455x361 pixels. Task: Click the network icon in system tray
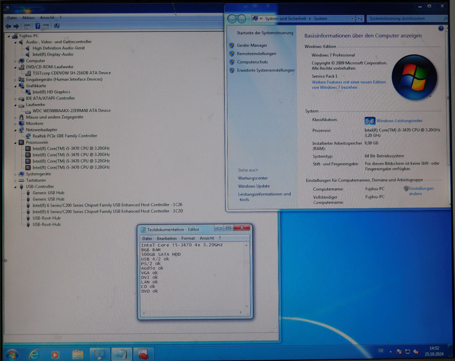coord(408,352)
